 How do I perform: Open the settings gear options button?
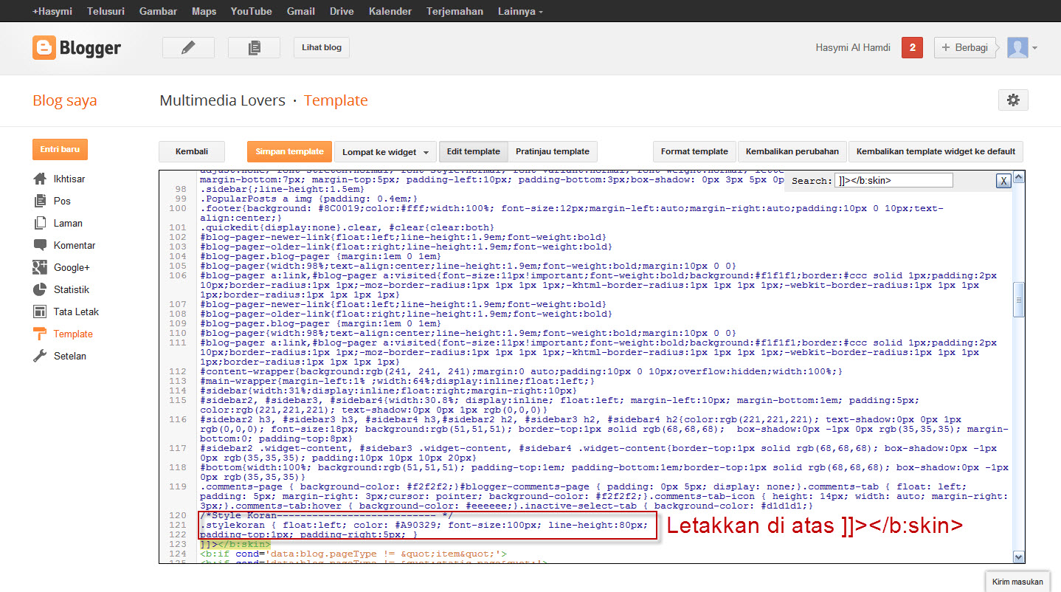[1013, 100]
